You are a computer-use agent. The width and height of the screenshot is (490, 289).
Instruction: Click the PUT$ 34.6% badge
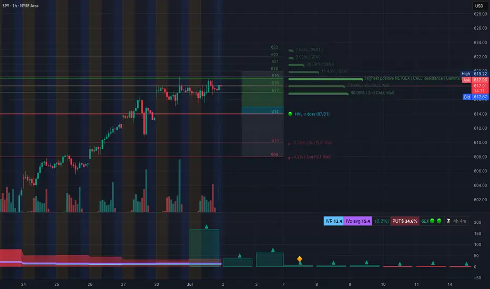click(x=405, y=221)
